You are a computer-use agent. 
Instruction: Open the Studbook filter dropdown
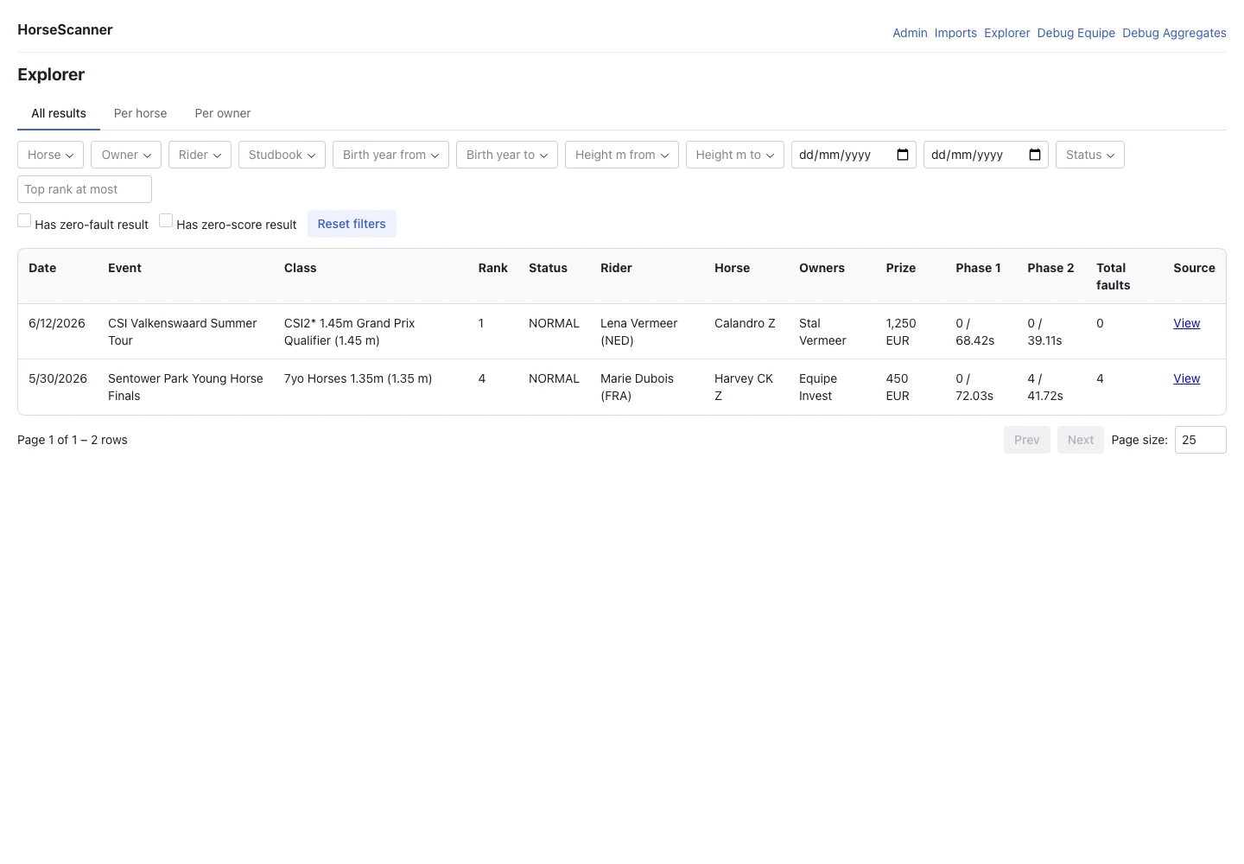[x=282, y=155]
